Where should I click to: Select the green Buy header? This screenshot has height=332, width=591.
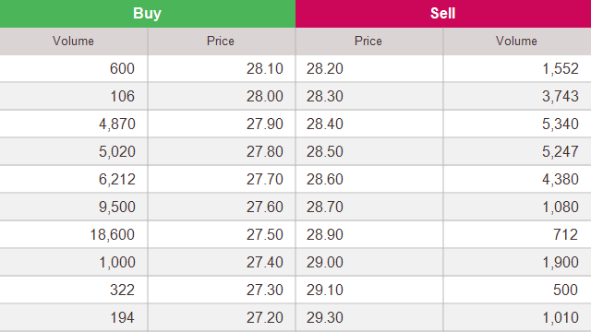tap(148, 14)
